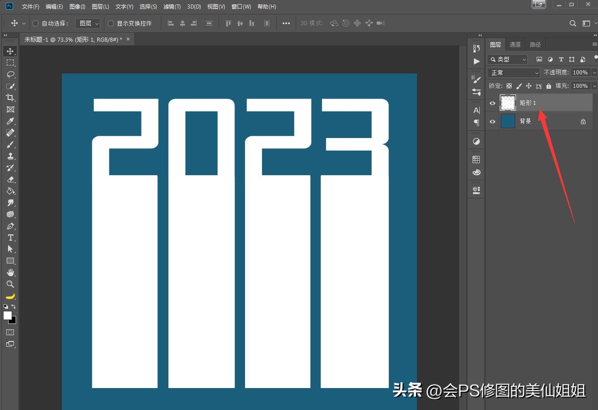Click the foreground color swatch
The height and width of the screenshot is (410, 598).
pyautogui.click(x=8, y=315)
